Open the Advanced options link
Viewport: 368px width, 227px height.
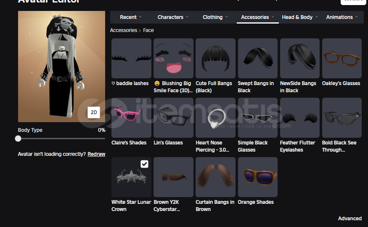click(349, 219)
